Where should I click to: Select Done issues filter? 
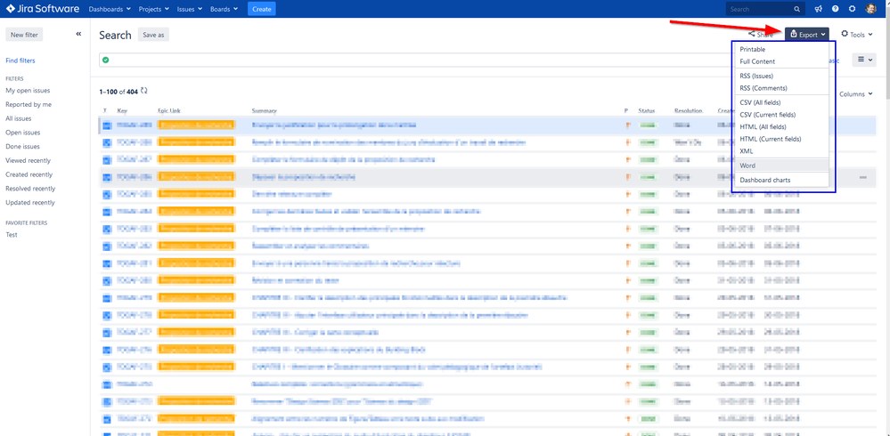click(22, 147)
